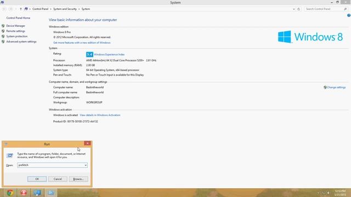Open Remote settings link

click(x=16, y=31)
